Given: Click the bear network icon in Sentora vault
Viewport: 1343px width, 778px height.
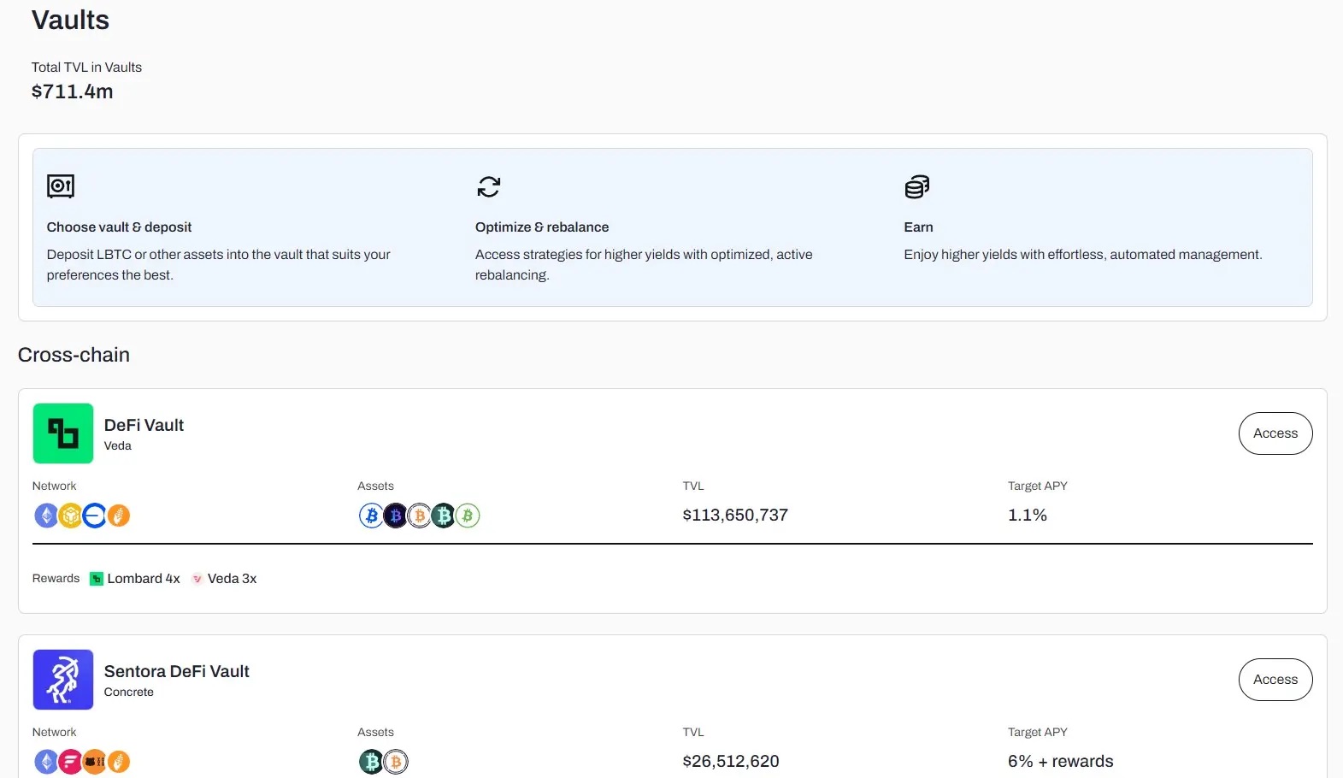Looking at the screenshot, I should pyautogui.click(x=94, y=762).
